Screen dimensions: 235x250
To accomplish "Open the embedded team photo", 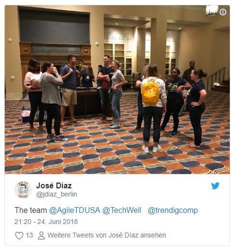I will click(x=117, y=90).
